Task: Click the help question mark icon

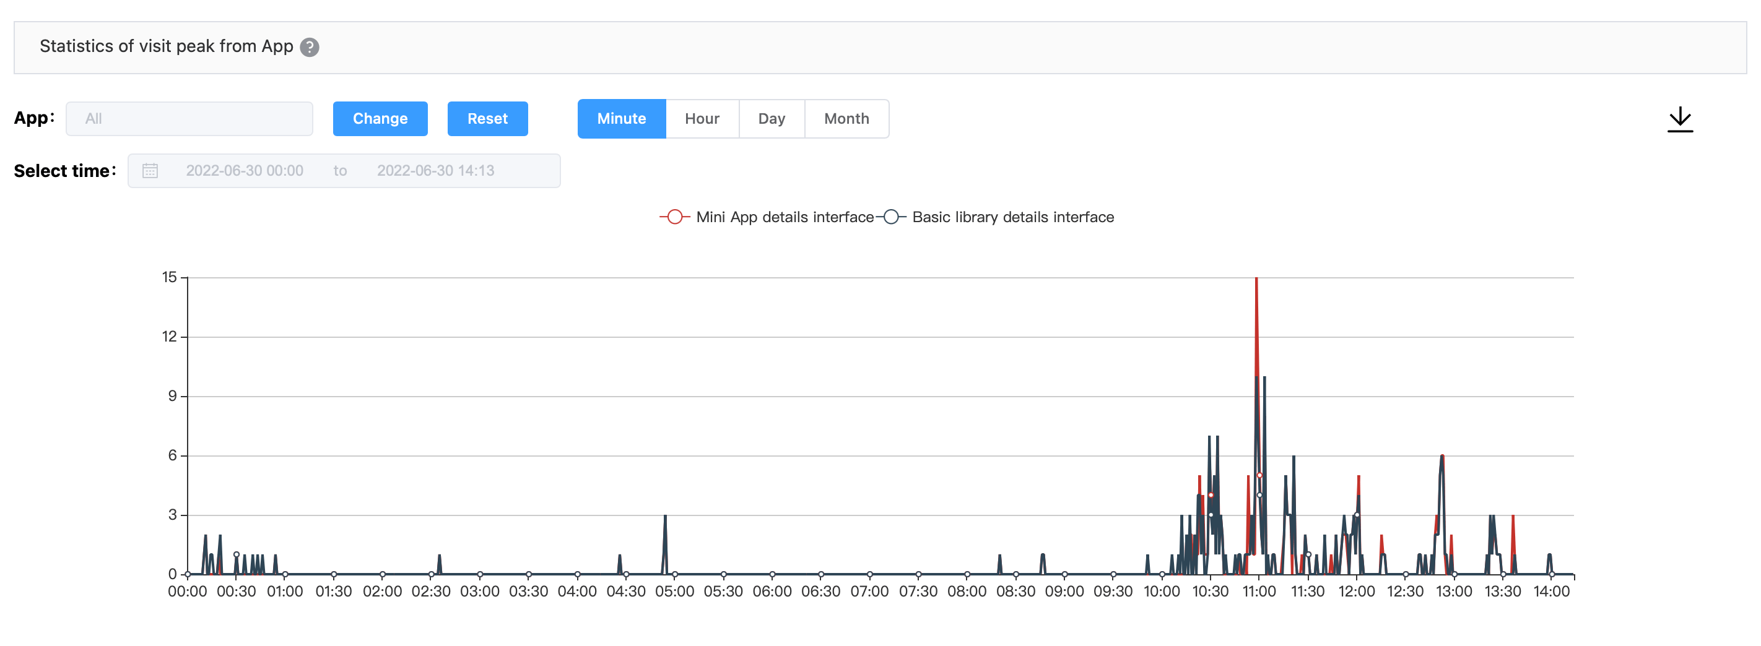Action: [x=309, y=47]
